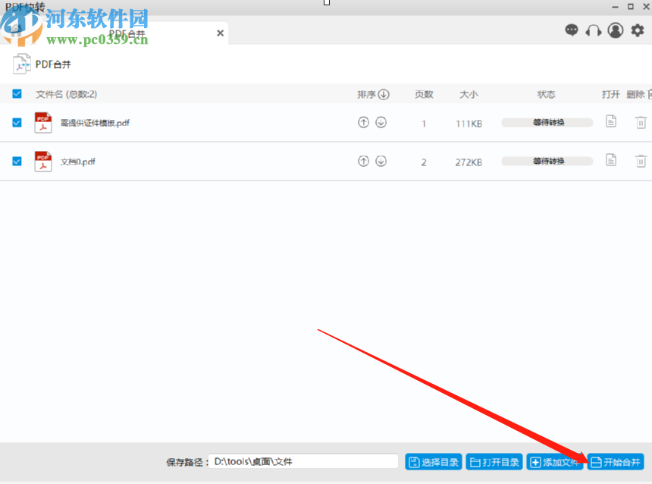Uncheck the select-all checkbox in header

tap(17, 93)
